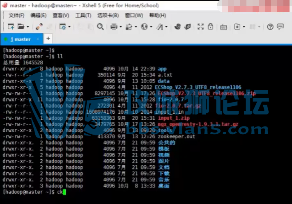Open the 文件(F) menu

tap(16, 16)
